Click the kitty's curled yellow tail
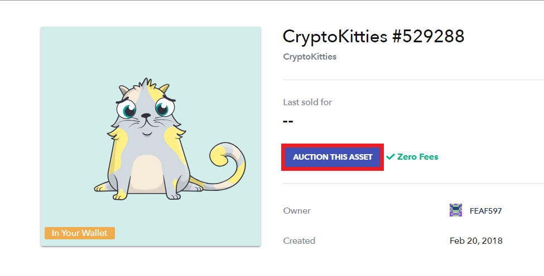Viewport: 544px width, 276px height. point(226,162)
